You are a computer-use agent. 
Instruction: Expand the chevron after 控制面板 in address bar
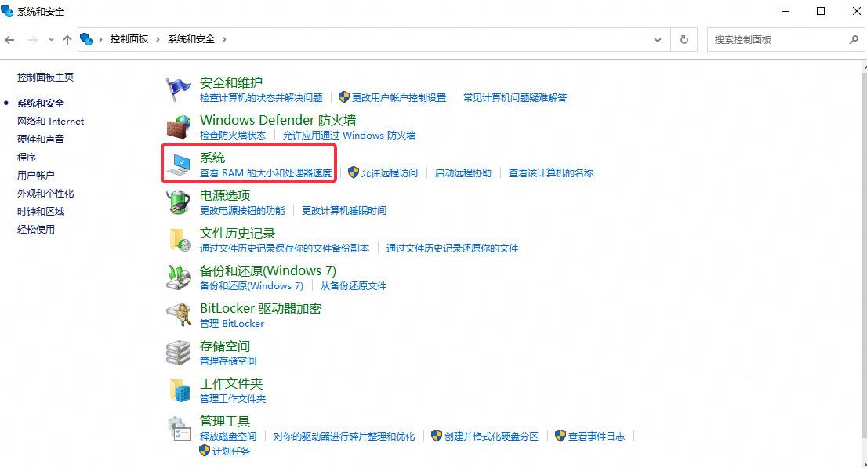click(158, 39)
